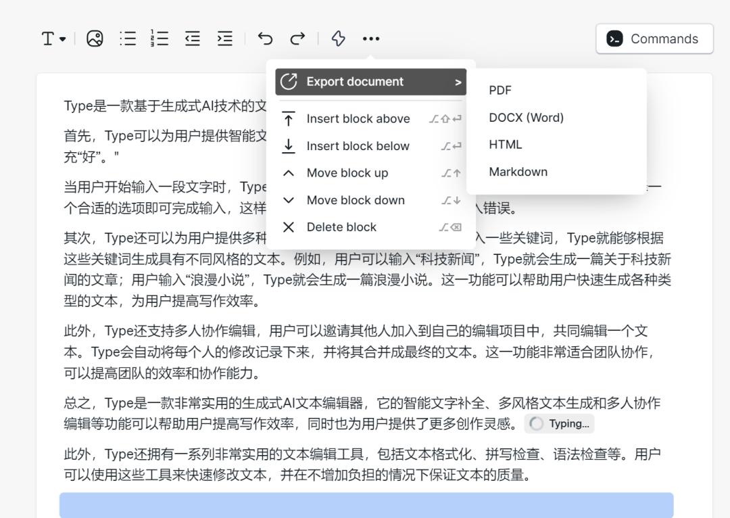Increase indent with the indent icon
Viewport: 730px width, 518px height.
(224, 39)
